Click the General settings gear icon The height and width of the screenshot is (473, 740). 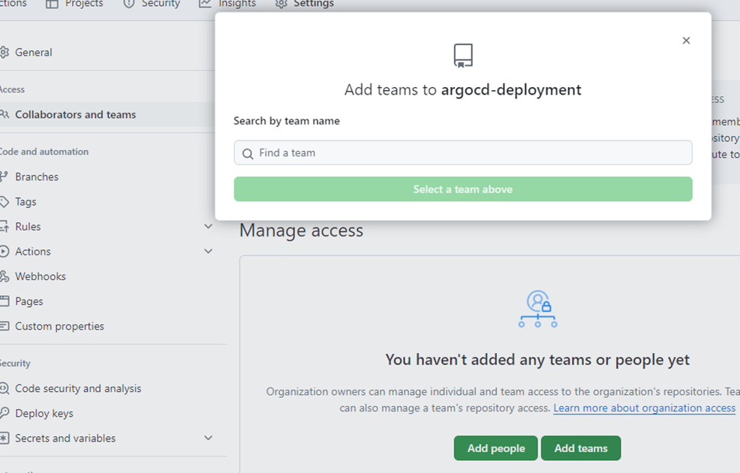pyautogui.click(x=5, y=53)
